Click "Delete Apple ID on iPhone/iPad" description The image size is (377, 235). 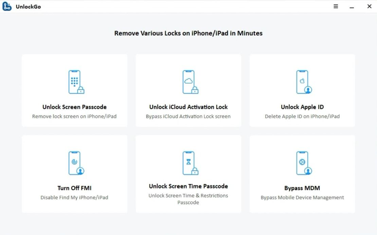click(x=302, y=116)
